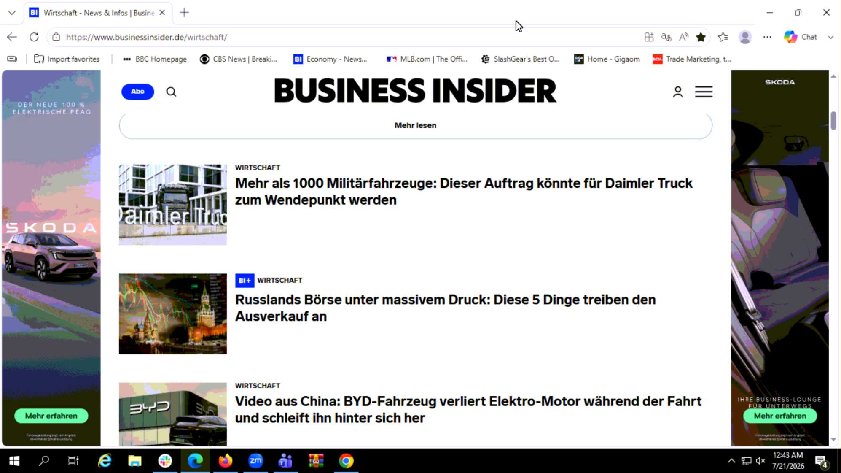This screenshot has height=473, width=841.
Task: Select the Wirtschaft - News & Infos tab
Action: click(98, 13)
